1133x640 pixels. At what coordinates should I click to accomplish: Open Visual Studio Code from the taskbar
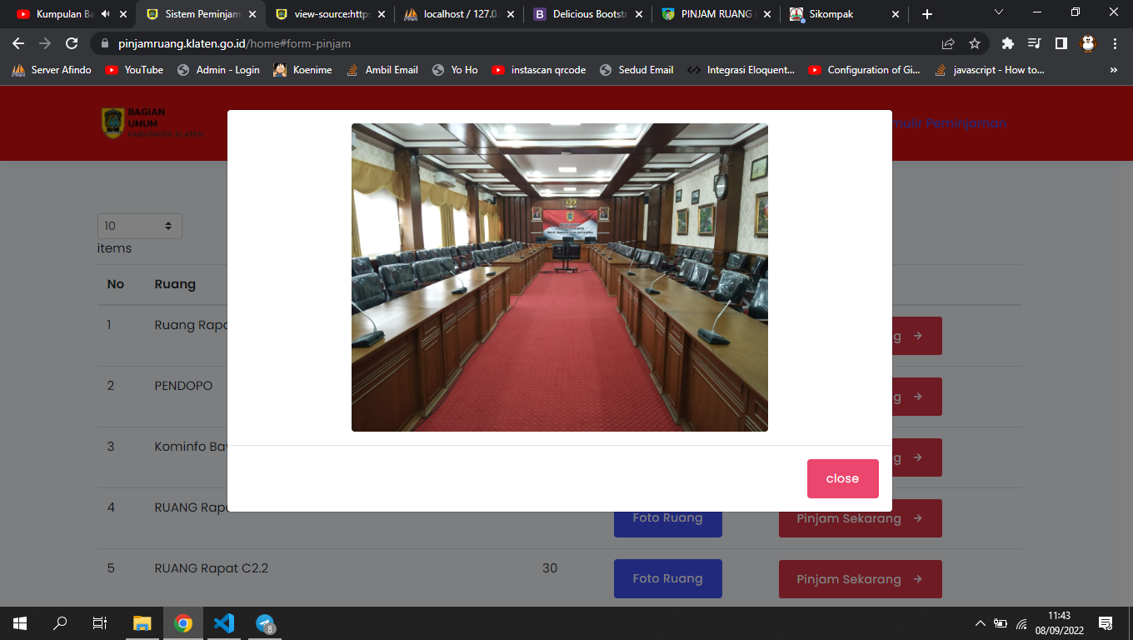tap(224, 622)
